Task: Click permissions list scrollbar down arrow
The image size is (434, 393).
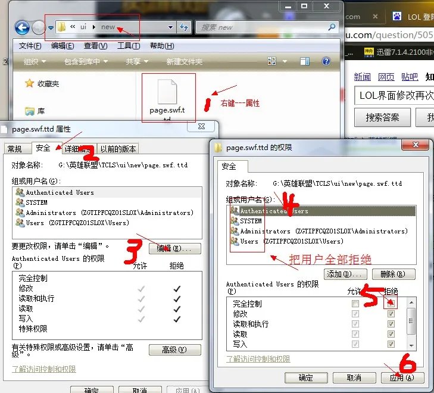Action: click(x=411, y=345)
